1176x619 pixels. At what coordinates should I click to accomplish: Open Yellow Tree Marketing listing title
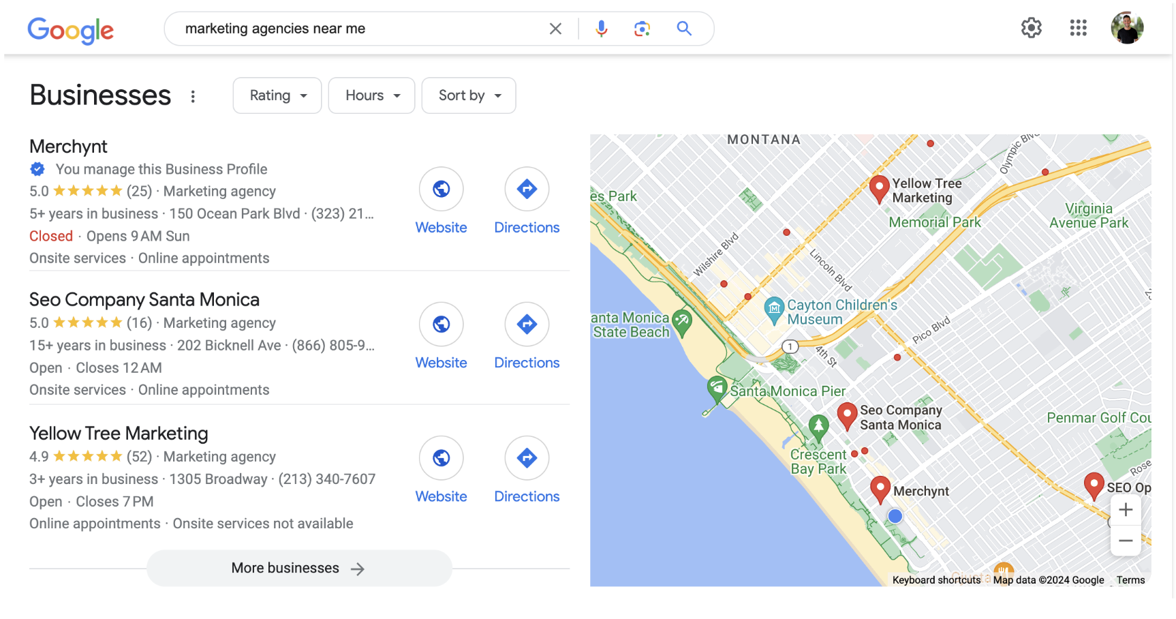(119, 434)
